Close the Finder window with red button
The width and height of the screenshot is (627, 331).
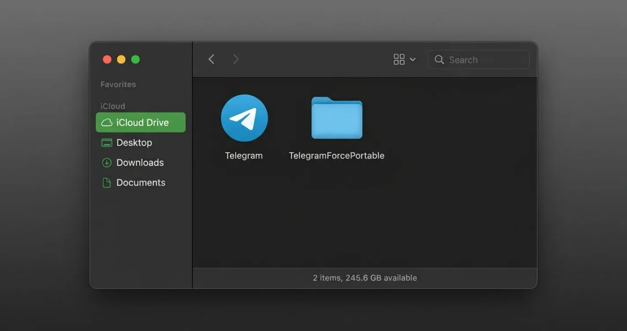[x=107, y=59]
